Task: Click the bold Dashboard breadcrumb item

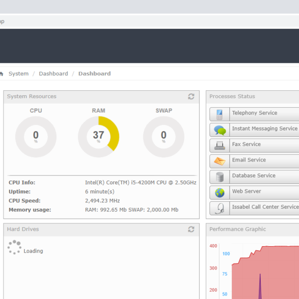Action: point(94,74)
